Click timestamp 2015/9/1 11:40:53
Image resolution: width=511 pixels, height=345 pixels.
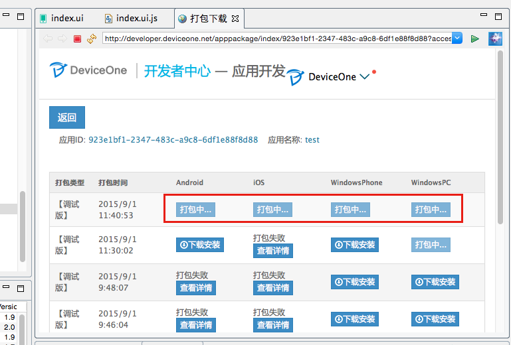tap(118, 210)
